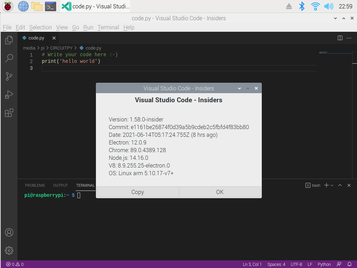Click the media breadcrumb segment
The image size is (357, 268).
29,48
